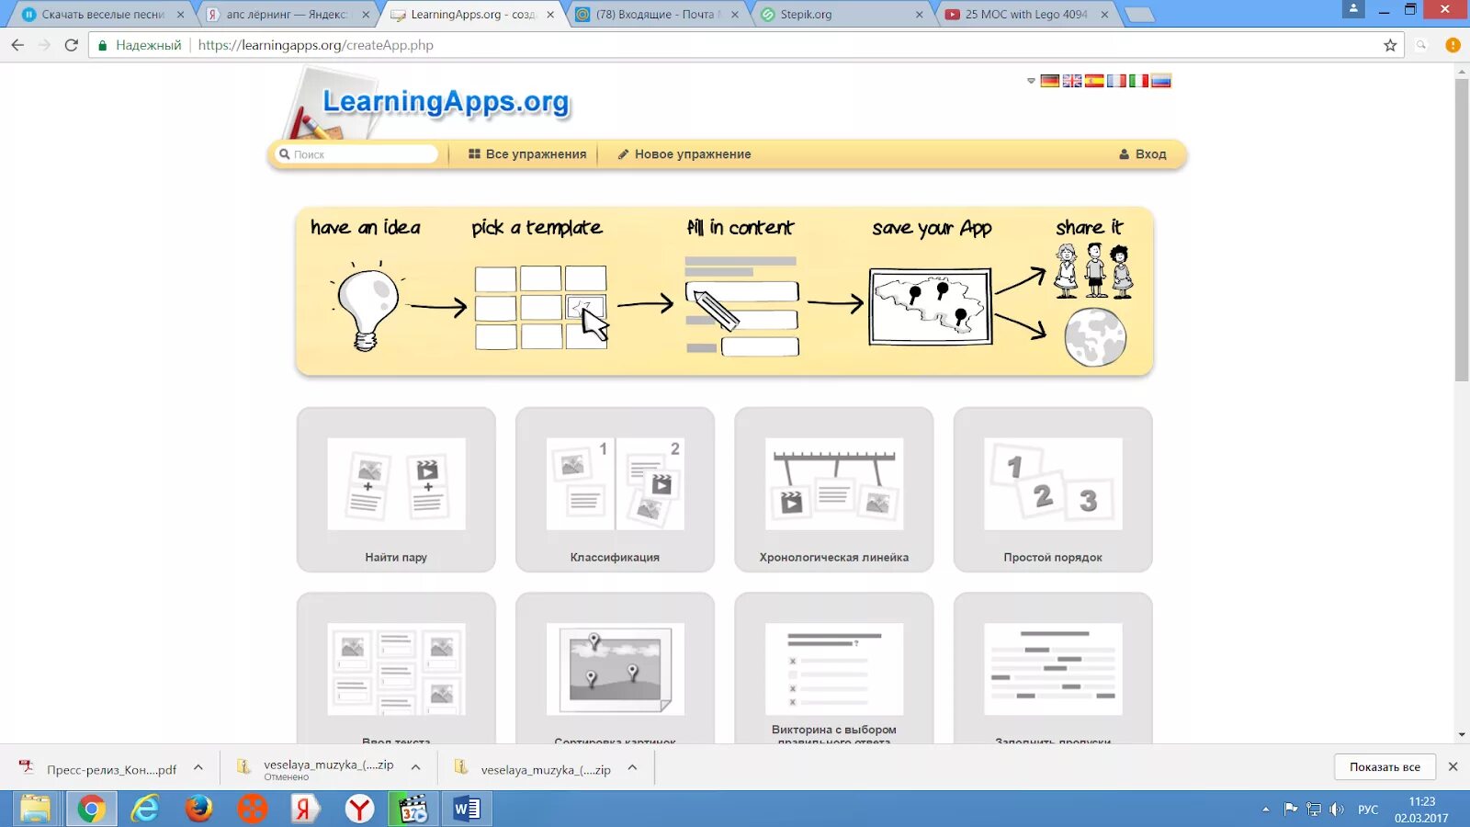Click the scrollbar down arrow
This screenshot has height=827, width=1470.
pyautogui.click(x=1461, y=735)
